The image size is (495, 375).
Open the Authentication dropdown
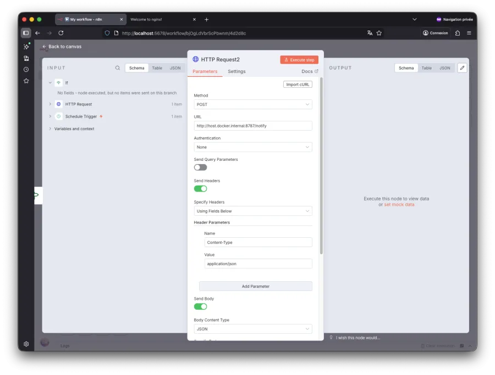tap(252, 147)
